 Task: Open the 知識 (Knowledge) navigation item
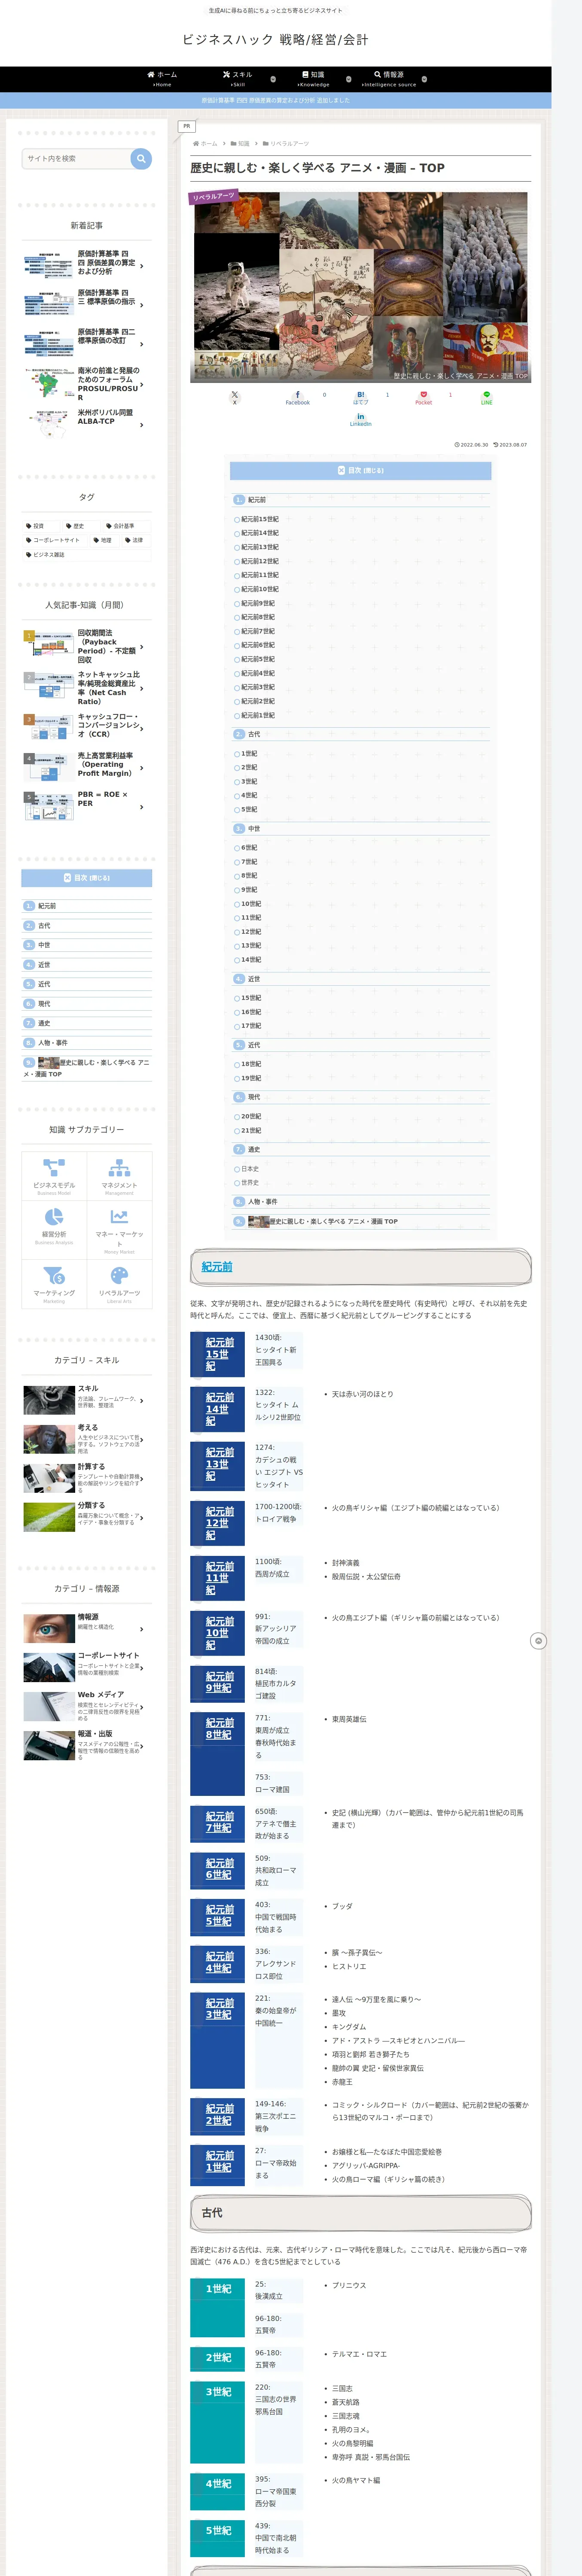(313, 78)
